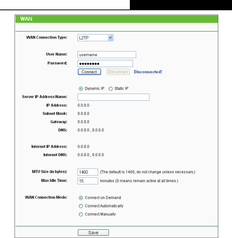Viewport: 232px width, 238px height.
Task: Select the Static IP radio button
Action: pos(111,89)
